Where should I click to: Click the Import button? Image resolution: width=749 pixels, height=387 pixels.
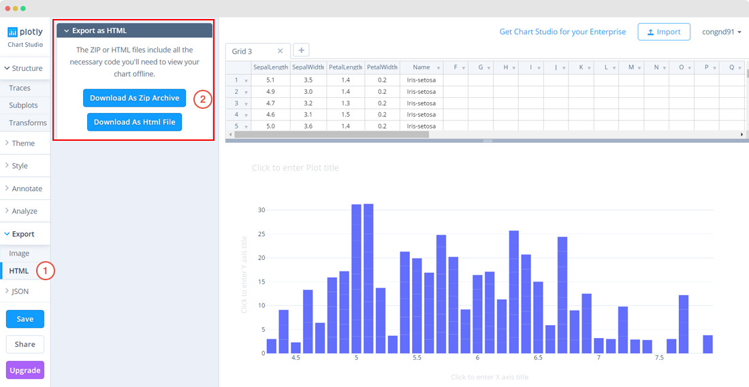[x=663, y=32]
